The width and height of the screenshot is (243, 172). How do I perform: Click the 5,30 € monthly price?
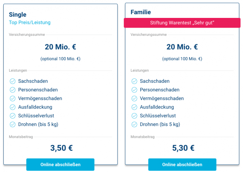click(x=183, y=148)
